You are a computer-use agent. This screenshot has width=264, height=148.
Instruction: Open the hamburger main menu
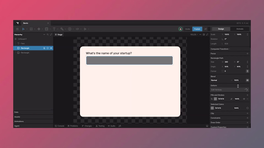click(17, 29)
